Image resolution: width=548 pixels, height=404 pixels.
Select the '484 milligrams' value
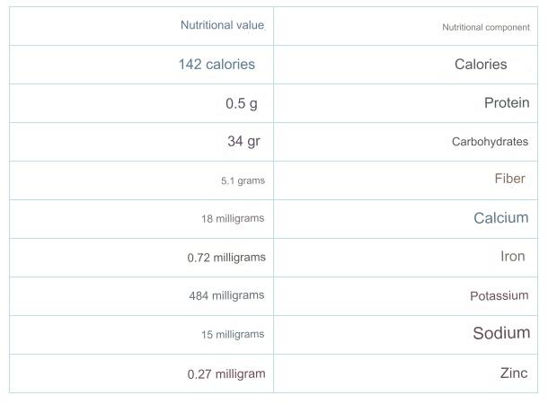(x=226, y=295)
